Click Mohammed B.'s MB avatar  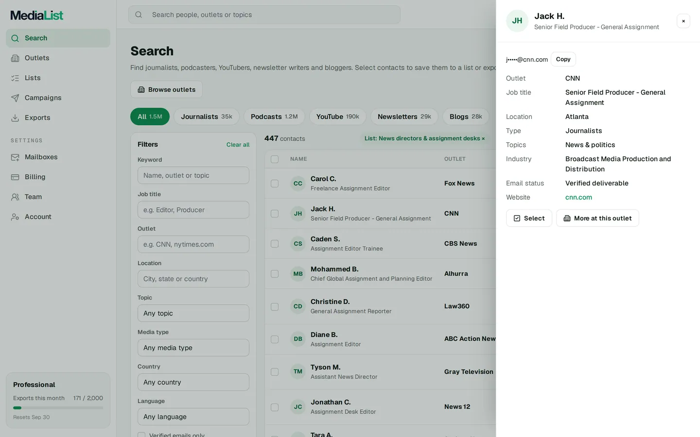(298, 274)
